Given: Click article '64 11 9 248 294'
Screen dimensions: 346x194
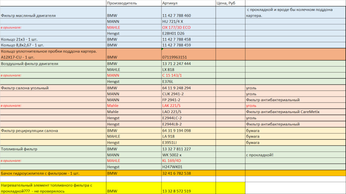Looking at the screenshot, I should point(188,88).
